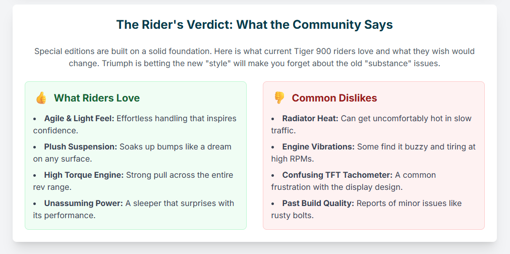Click the Agile & Light Feel label

click(79, 119)
